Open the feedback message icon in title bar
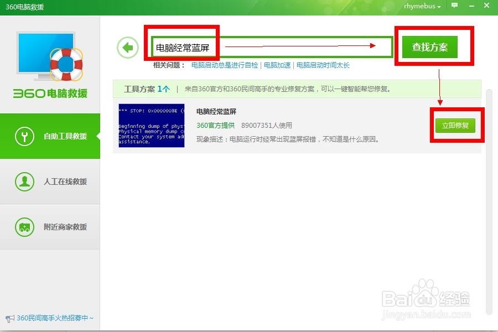498x332 pixels. pyautogui.click(x=454, y=7)
